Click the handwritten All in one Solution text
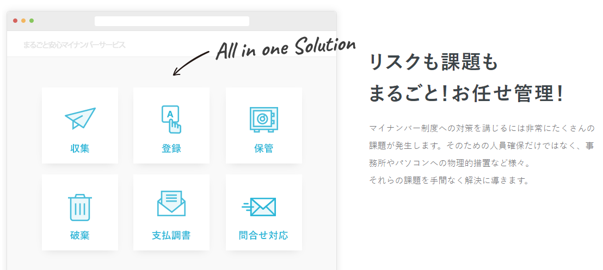The height and width of the screenshot is (270, 603). pos(285,48)
